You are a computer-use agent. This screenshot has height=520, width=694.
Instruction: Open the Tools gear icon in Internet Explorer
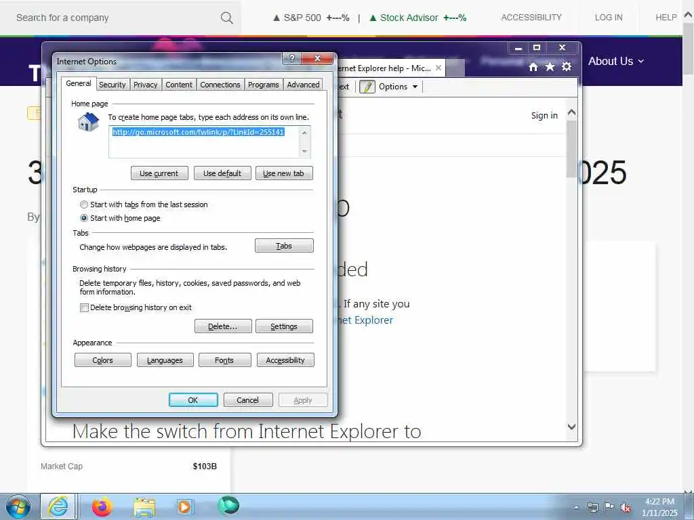coord(567,67)
